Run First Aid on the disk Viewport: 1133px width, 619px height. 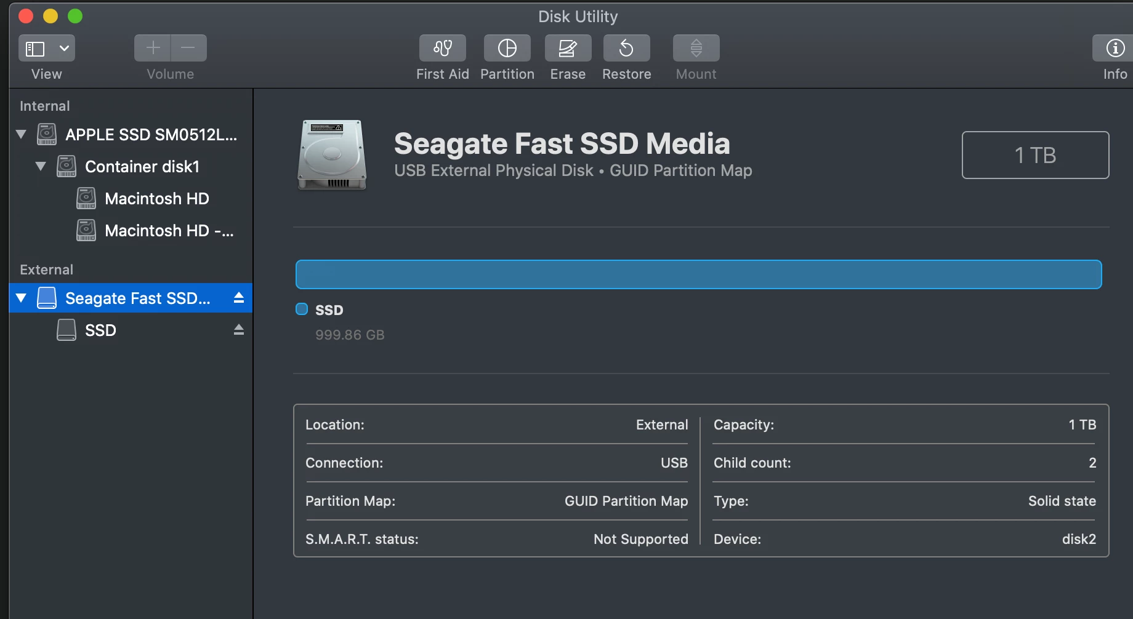442,48
